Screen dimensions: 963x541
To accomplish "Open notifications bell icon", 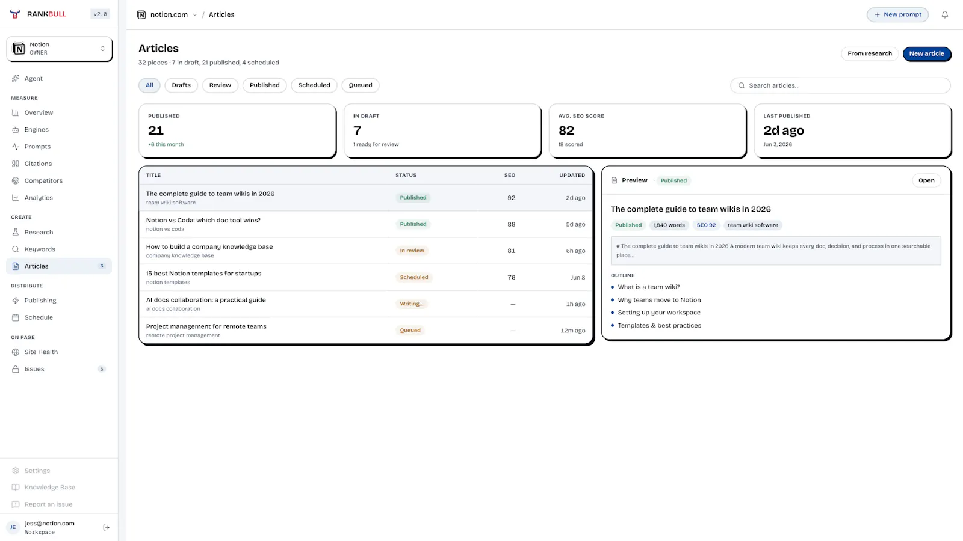I will (945, 14).
